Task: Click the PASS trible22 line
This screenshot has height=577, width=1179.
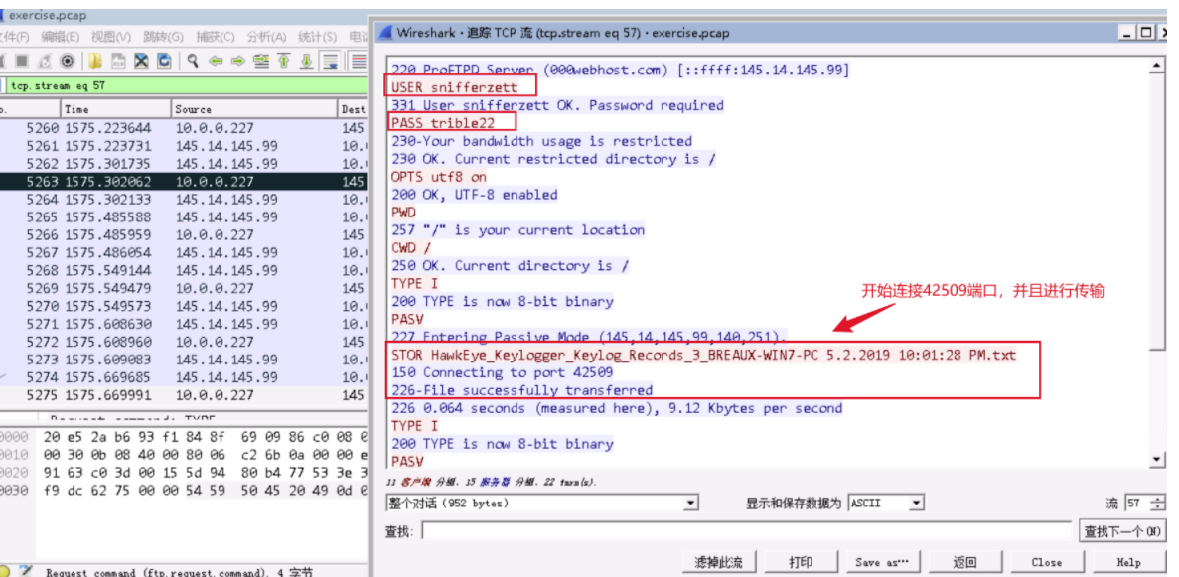Action: click(444, 122)
